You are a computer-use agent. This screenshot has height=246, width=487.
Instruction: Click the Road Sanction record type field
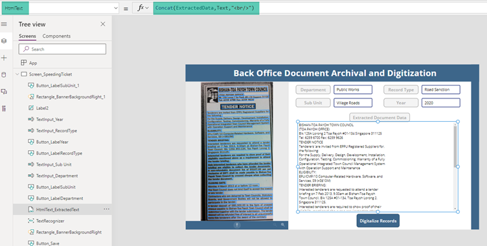441,90
